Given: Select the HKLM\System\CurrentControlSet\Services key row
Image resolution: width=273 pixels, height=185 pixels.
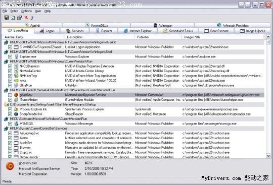Looking at the screenshot, I should pos(133,129).
